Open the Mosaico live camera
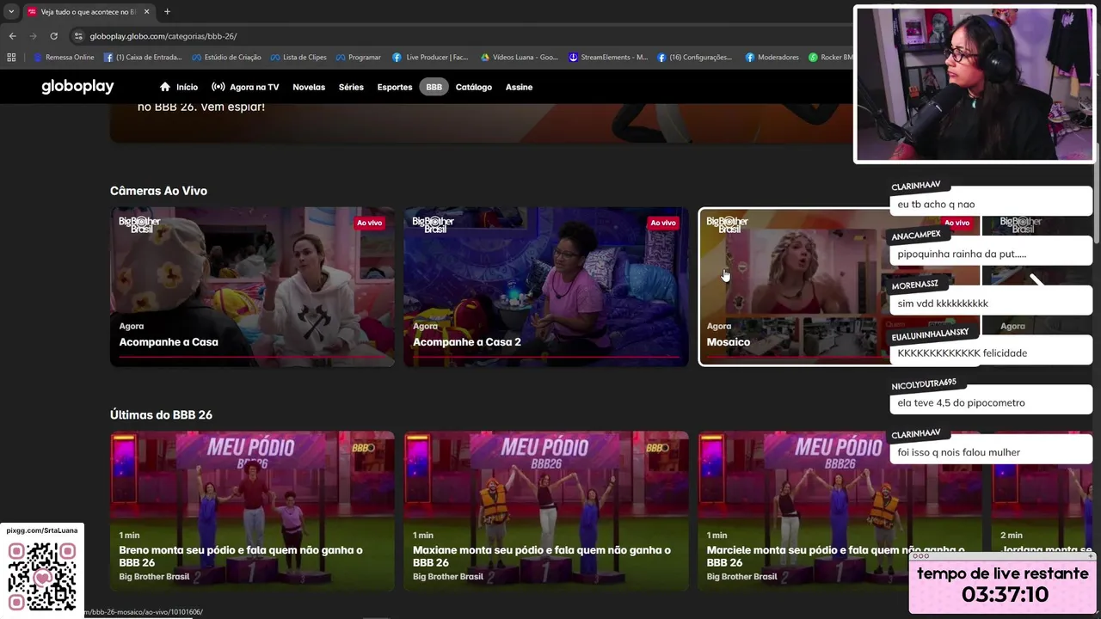 coord(840,286)
